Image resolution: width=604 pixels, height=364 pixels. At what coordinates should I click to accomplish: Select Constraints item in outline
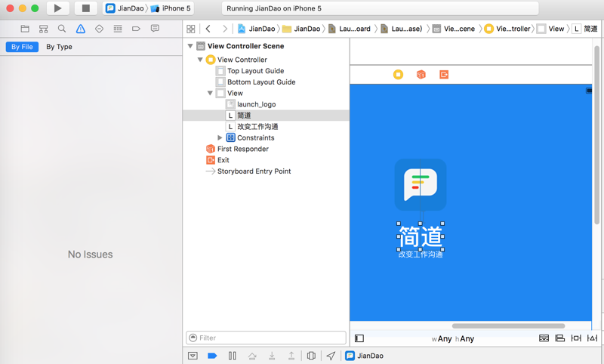click(x=267, y=138)
